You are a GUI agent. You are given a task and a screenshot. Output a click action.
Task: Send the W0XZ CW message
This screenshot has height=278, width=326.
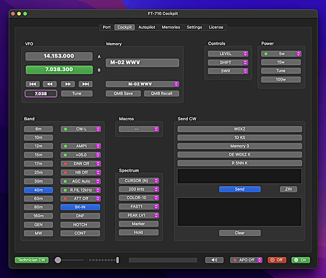pyautogui.click(x=240, y=129)
